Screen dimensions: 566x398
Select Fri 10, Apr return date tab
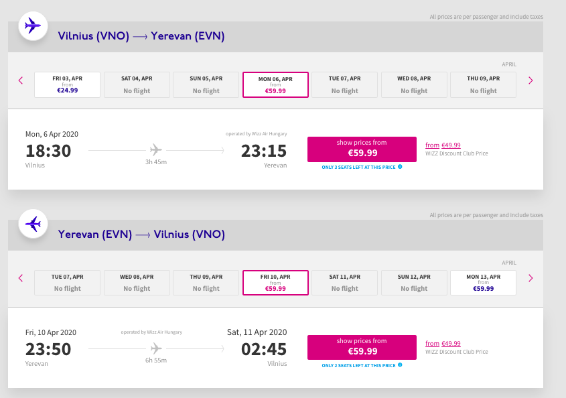pos(275,283)
